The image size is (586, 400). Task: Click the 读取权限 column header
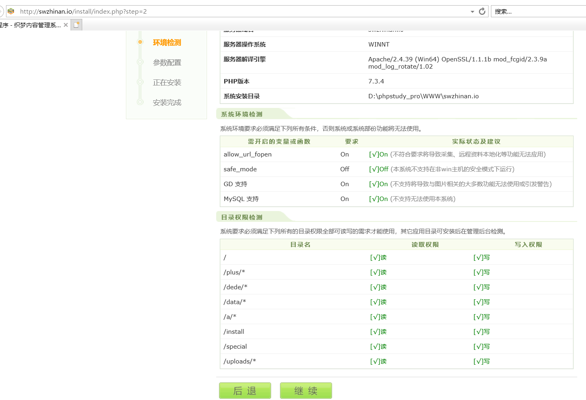[425, 245]
